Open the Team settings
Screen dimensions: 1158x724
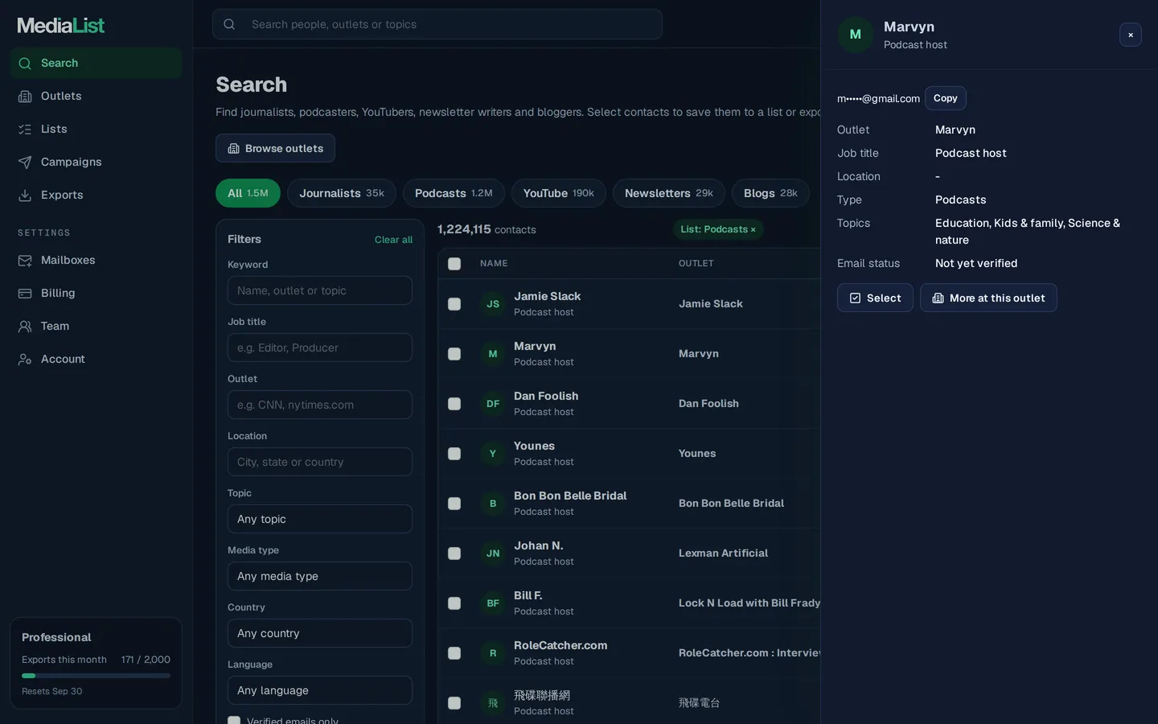pyautogui.click(x=96, y=326)
